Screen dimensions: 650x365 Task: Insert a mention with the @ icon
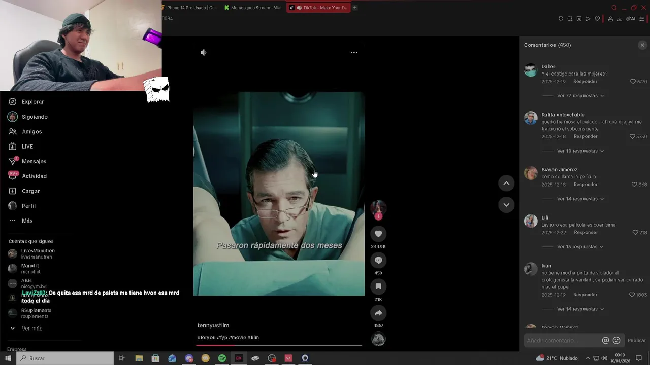(605, 341)
